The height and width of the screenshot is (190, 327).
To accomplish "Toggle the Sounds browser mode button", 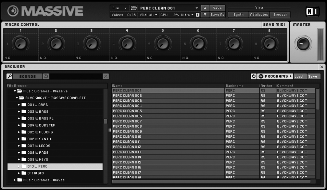I will click(27, 76).
